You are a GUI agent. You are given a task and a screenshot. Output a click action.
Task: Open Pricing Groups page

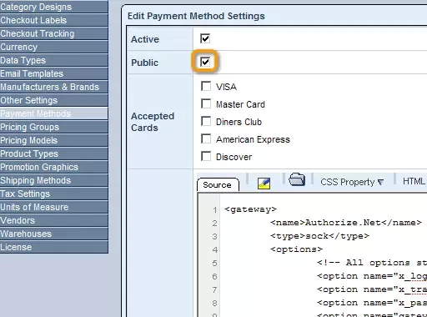click(x=54, y=127)
